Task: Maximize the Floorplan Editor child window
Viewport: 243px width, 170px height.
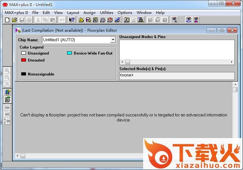Action: (x=222, y=30)
